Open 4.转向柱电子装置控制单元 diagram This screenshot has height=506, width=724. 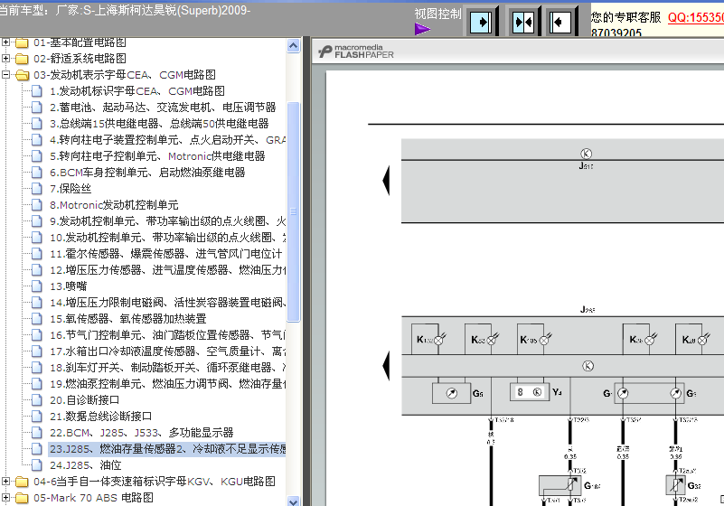click(x=167, y=139)
